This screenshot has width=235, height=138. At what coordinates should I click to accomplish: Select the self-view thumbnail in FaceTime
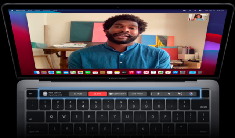tap(198, 17)
